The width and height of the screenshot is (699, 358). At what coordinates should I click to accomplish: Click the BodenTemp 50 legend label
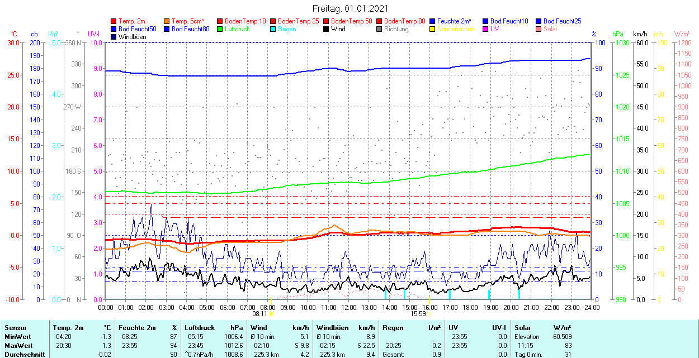tap(352, 21)
